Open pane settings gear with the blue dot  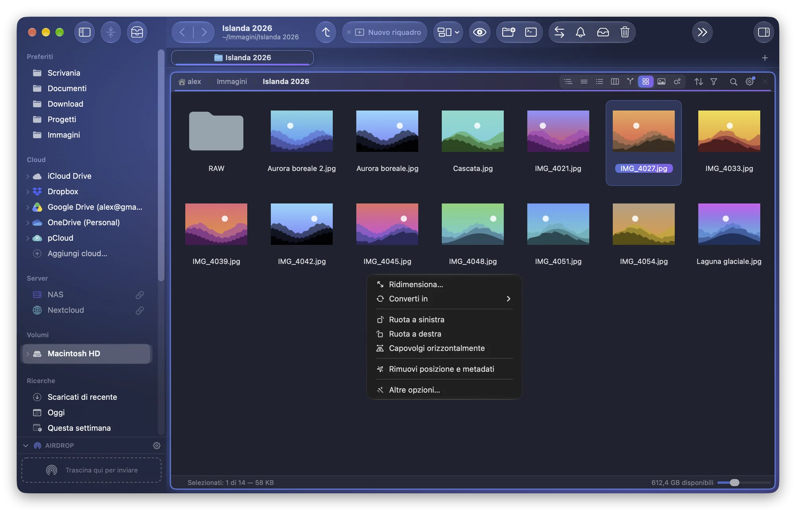pos(749,82)
